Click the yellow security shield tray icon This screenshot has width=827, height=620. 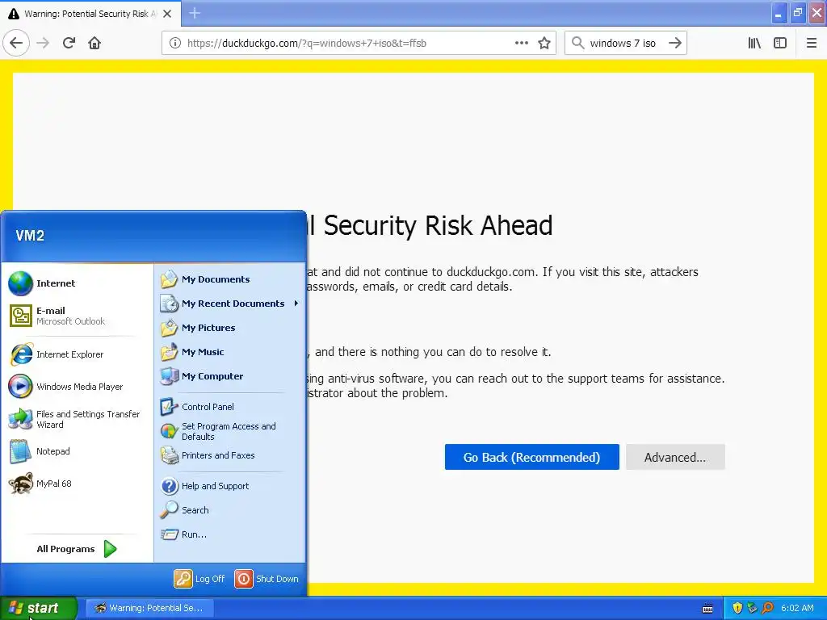click(x=737, y=609)
